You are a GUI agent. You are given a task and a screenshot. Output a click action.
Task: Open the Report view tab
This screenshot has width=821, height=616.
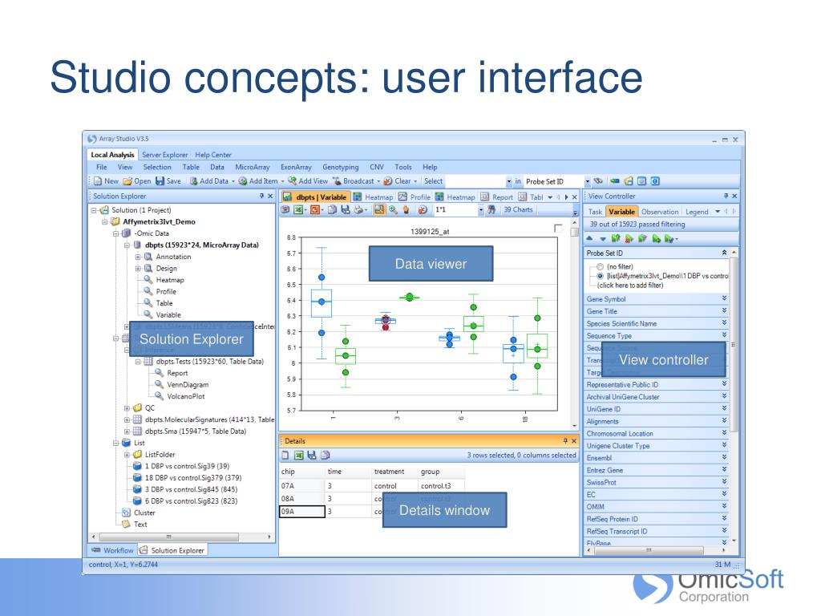click(x=497, y=197)
